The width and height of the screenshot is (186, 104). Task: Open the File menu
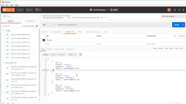point(3,5)
